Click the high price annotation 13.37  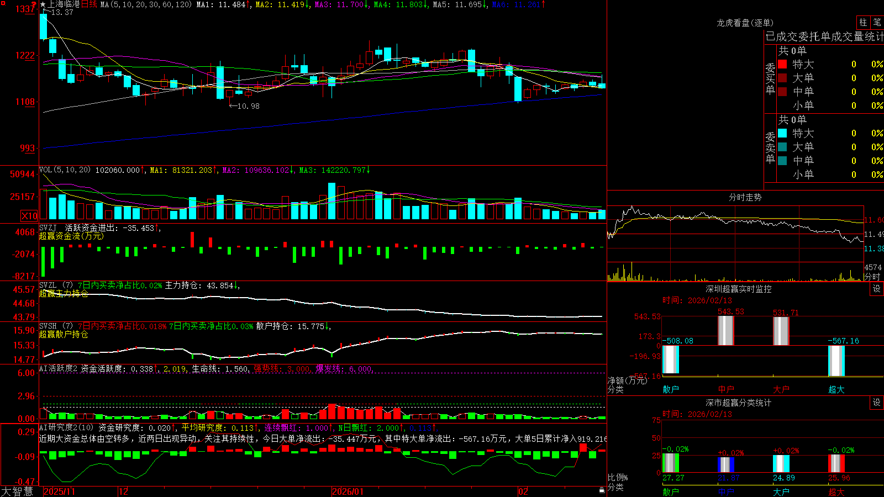pyautogui.click(x=61, y=12)
